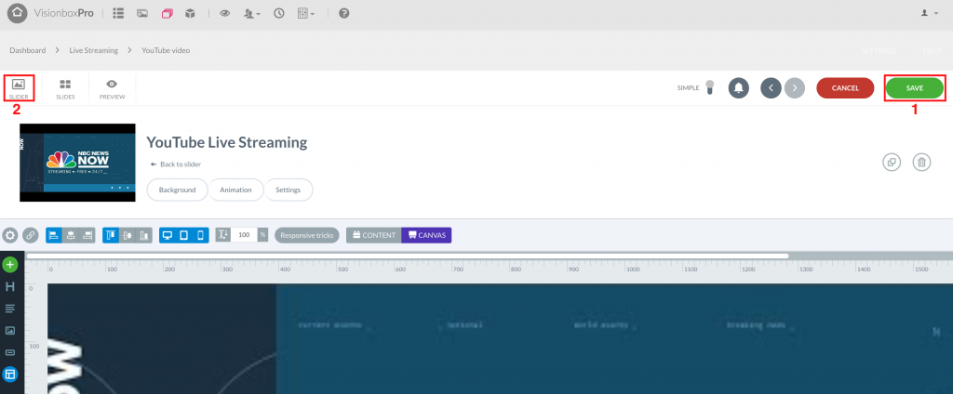Open the question mark help icon
This screenshot has width=953, height=394.
(344, 13)
